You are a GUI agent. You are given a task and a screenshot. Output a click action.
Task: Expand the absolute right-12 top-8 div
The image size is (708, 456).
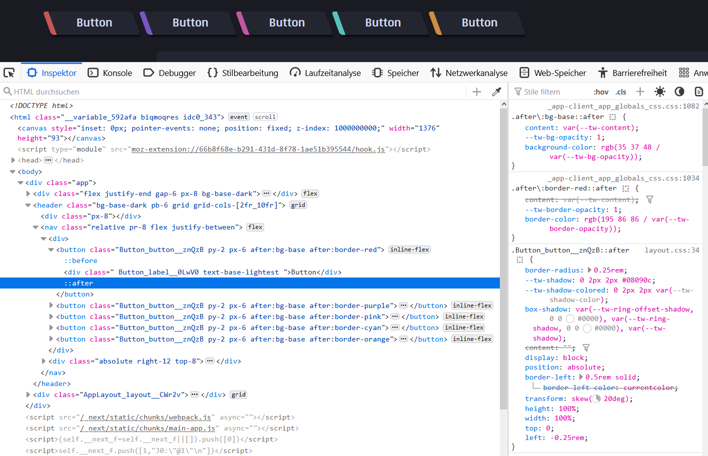(x=44, y=361)
